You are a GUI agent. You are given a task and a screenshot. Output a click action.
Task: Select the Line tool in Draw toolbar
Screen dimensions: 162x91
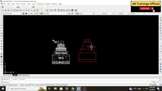2,18
